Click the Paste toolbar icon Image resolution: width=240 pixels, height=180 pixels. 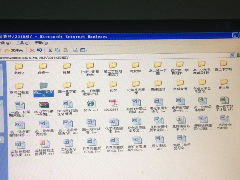65,50
